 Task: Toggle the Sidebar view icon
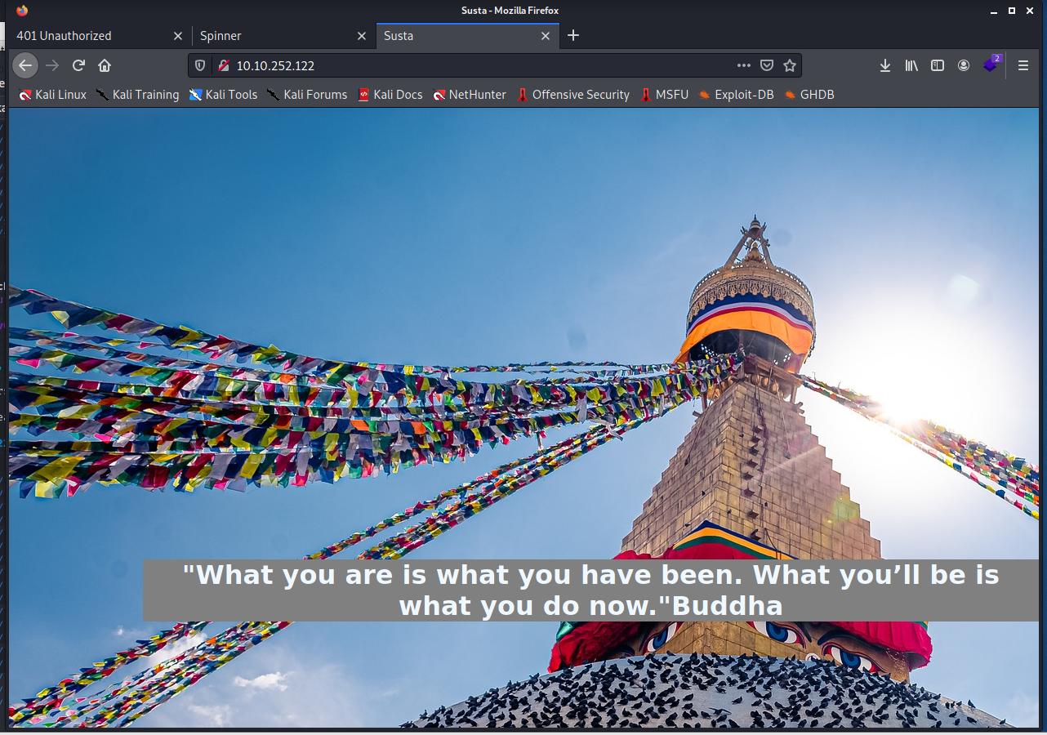(938, 65)
